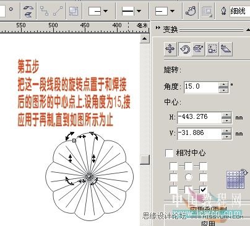Select the Size transform tab icon
This screenshot has width=250, height=226.
(x=212, y=49)
